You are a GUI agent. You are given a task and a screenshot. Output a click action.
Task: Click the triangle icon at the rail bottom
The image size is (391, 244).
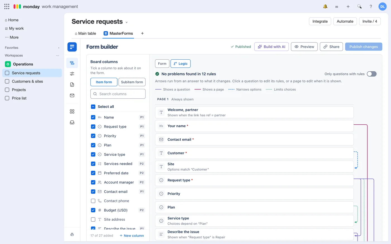pos(72,235)
